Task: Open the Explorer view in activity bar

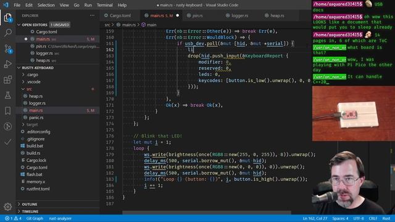Action: coord(8,18)
